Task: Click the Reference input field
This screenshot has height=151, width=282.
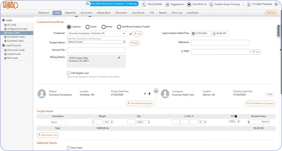Action: tap(220, 43)
